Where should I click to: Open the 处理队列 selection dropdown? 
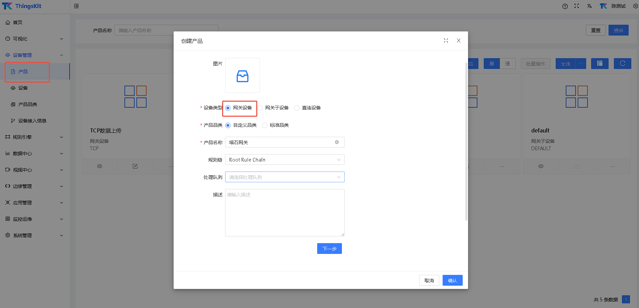(284, 177)
